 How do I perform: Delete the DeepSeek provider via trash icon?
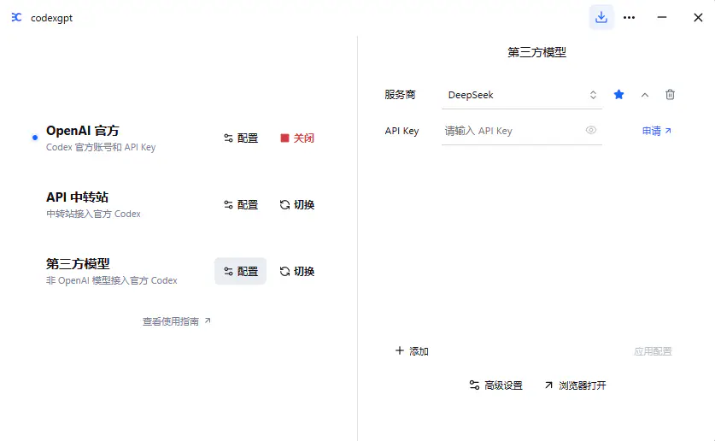point(670,95)
